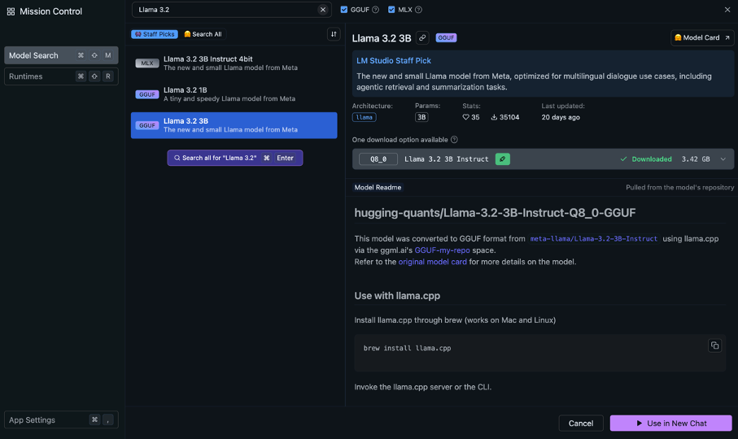
Task: Open help for one download option available
Action: pos(454,140)
